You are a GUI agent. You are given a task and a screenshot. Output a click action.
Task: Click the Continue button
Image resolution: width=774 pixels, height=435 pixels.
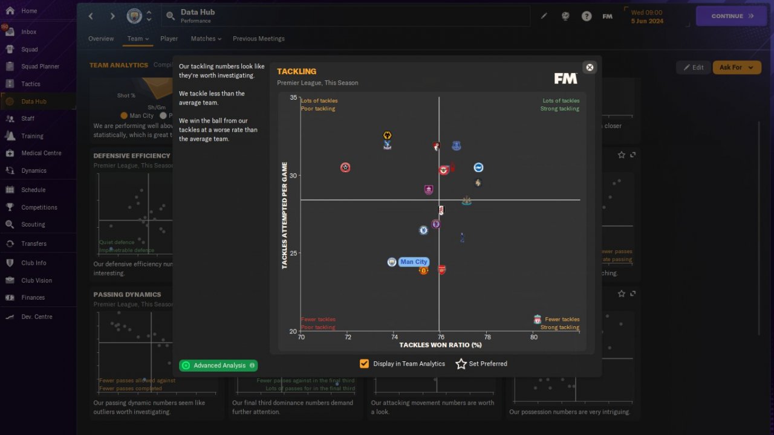(733, 16)
